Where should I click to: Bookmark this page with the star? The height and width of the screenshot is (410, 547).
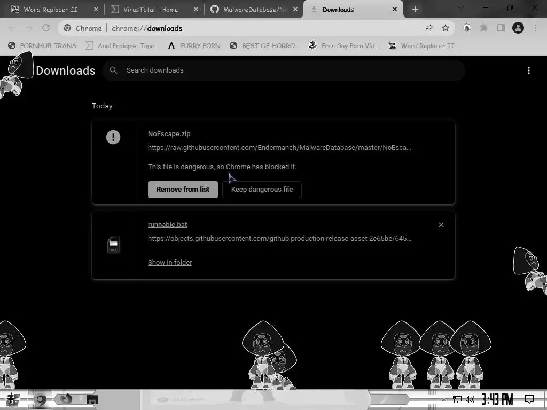point(446,28)
